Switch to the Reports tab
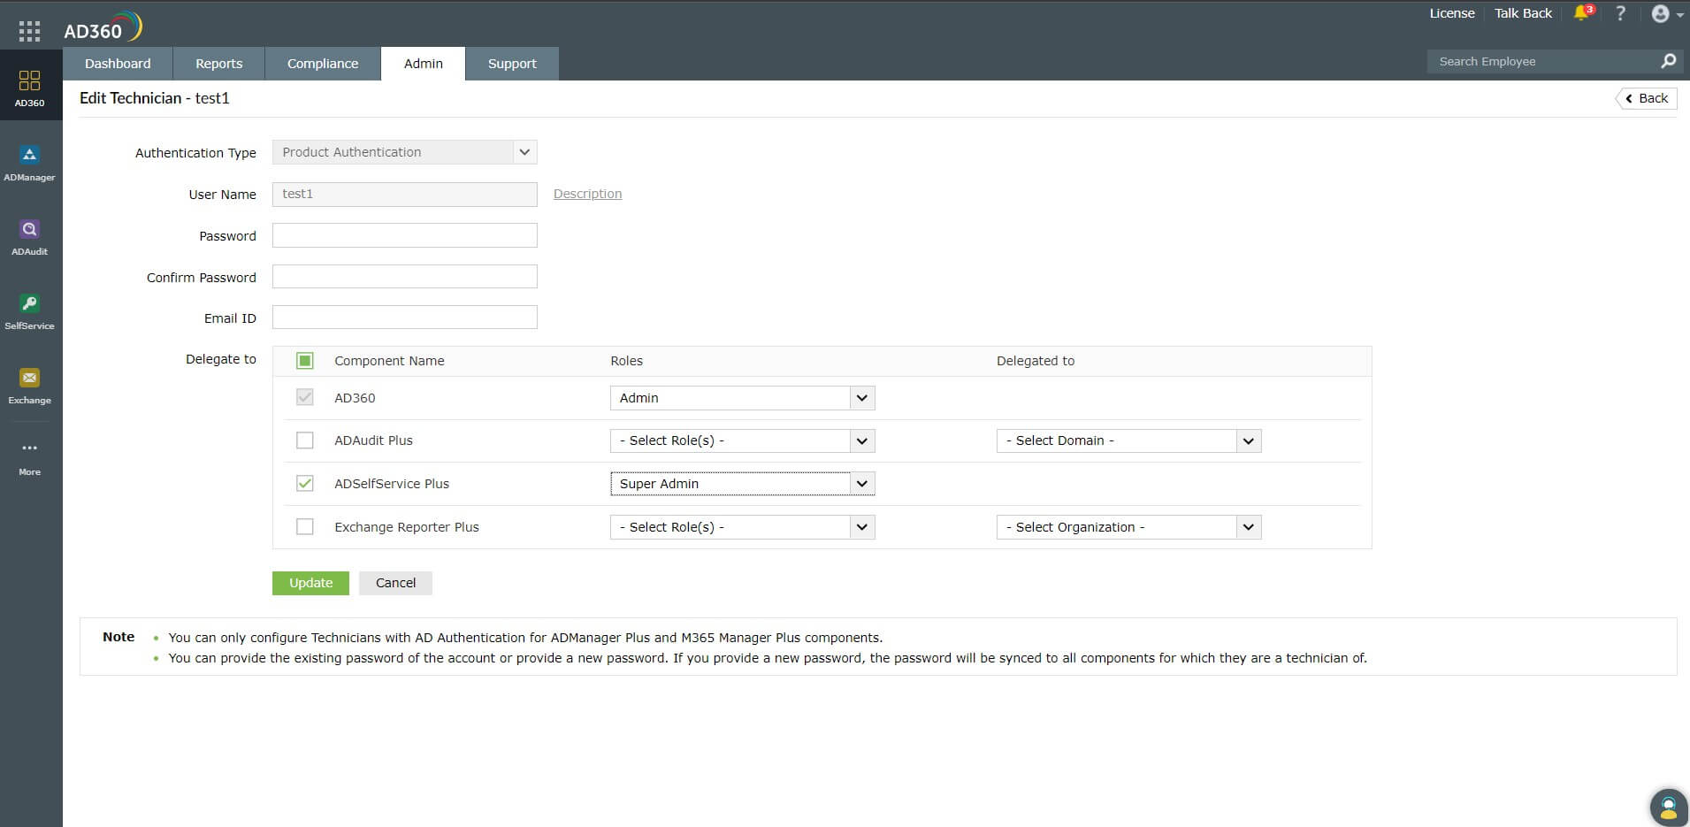The image size is (1690, 827). click(x=218, y=64)
